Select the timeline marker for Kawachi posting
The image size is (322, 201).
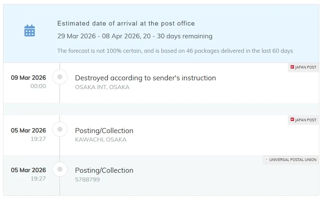click(x=60, y=129)
